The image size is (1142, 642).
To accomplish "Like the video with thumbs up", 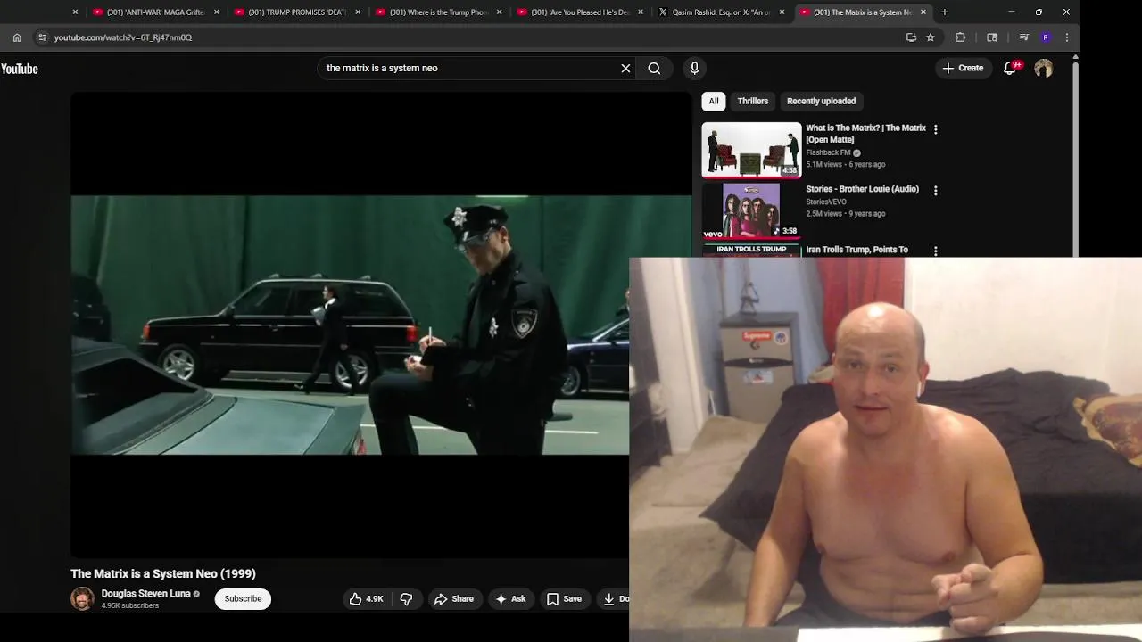I will [367, 599].
